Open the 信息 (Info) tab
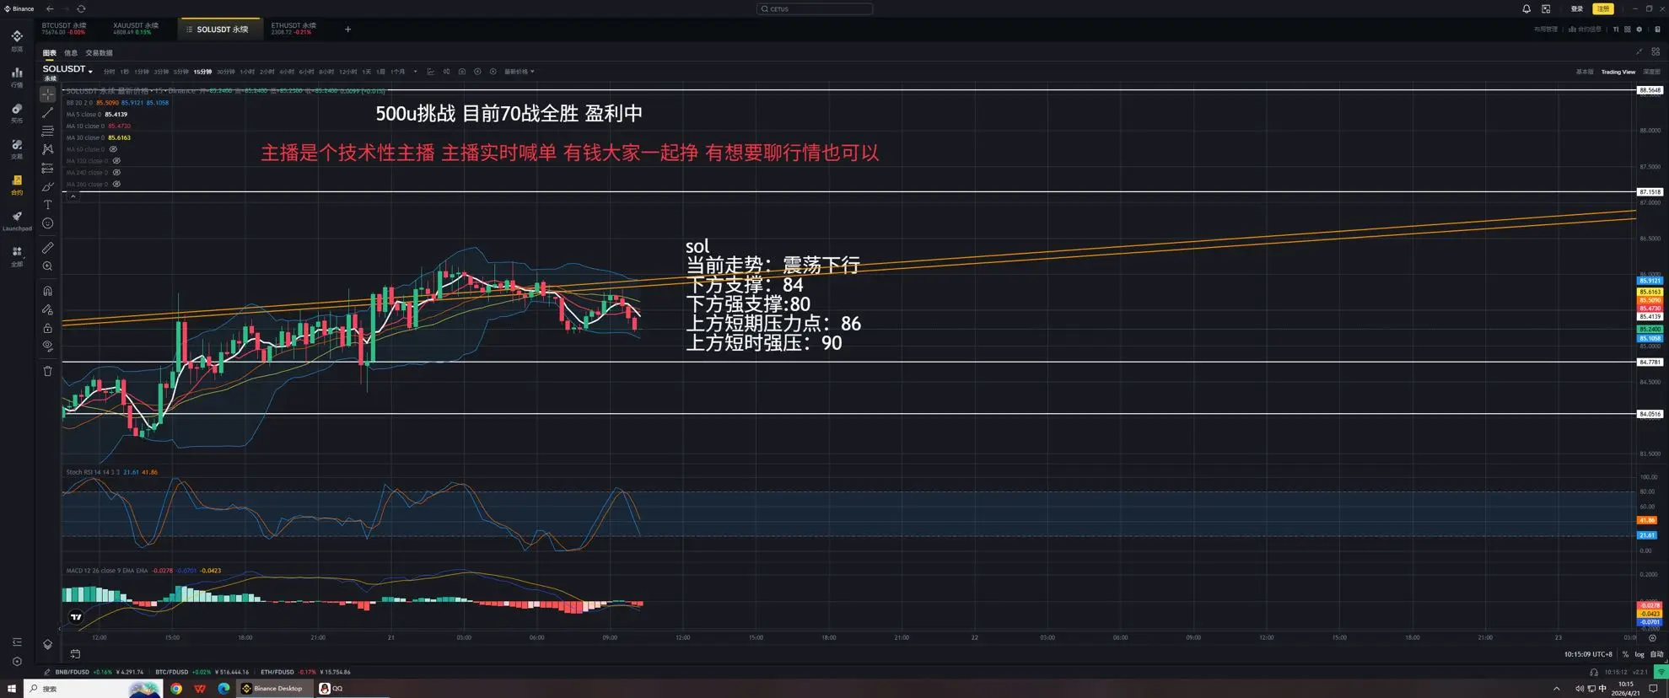1669x698 pixels. (x=71, y=53)
